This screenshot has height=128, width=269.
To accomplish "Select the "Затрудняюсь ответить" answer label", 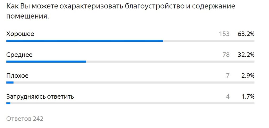I will (x=40, y=97).
